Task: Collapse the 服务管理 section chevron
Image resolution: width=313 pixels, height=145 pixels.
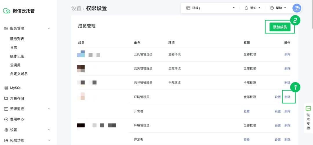Action: (x=49, y=28)
